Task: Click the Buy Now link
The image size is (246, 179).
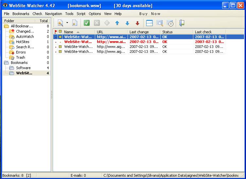Action: [x=150, y=14]
